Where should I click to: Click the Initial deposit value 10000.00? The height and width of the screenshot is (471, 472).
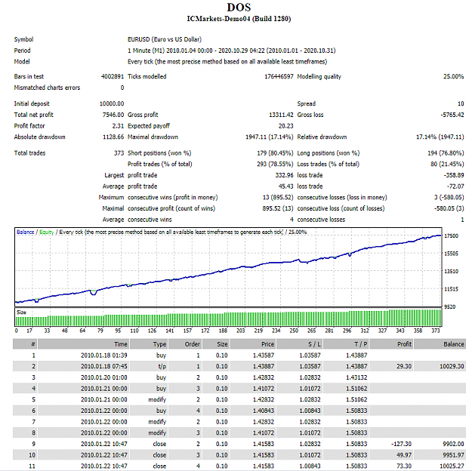pos(112,103)
